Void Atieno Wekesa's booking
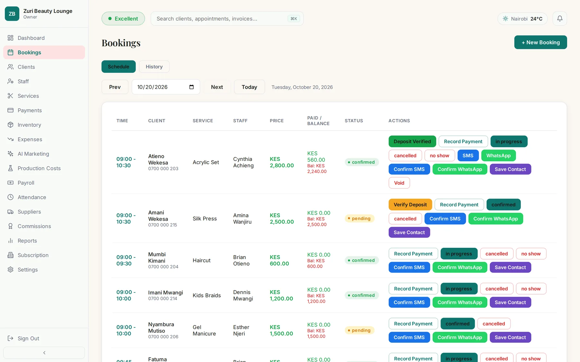 [x=399, y=183]
